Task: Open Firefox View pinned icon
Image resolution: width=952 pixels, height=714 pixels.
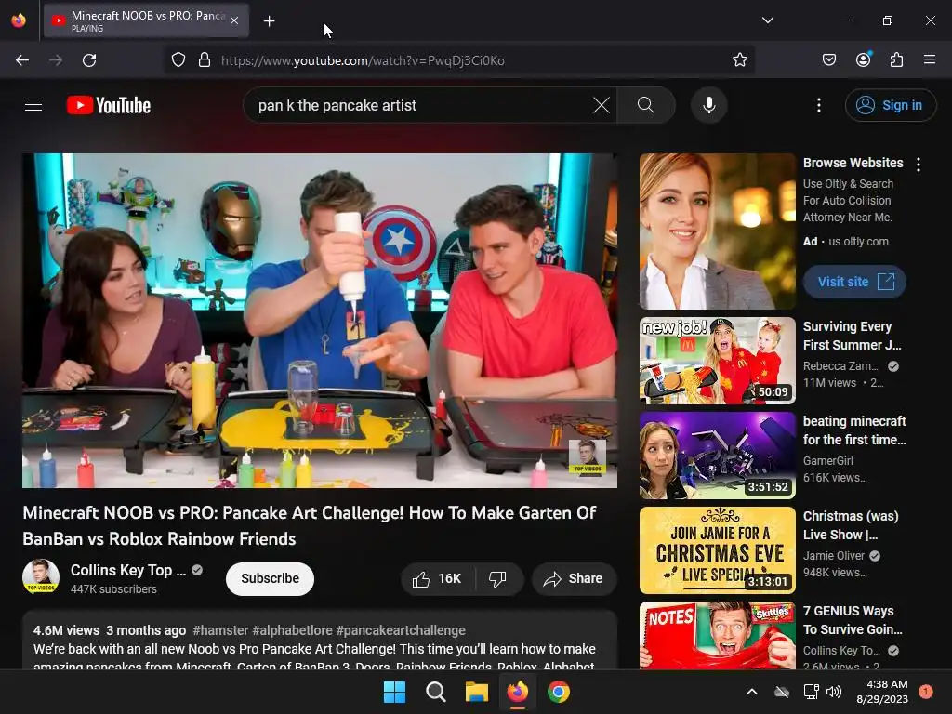Action: 19,20
